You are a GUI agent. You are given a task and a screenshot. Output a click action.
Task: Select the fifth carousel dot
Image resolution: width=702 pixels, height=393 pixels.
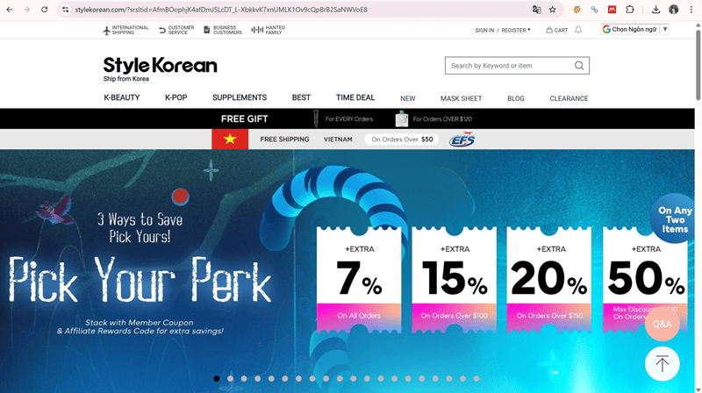271,379
